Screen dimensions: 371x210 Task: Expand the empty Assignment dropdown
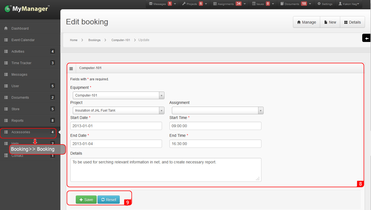260,110
